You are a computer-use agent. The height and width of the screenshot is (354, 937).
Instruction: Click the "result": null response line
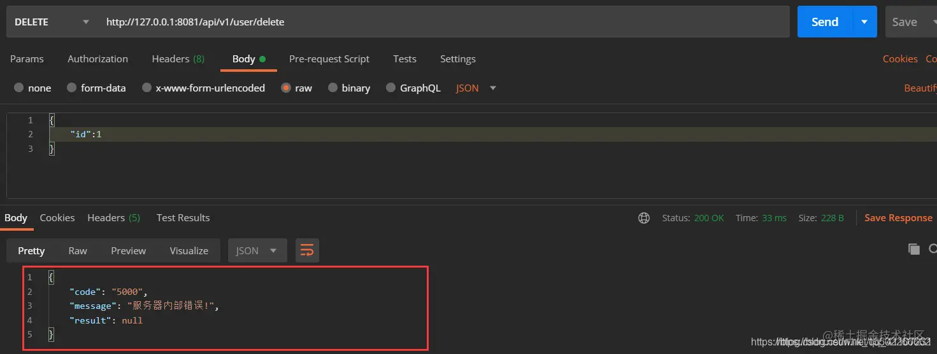(x=106, y=320)
